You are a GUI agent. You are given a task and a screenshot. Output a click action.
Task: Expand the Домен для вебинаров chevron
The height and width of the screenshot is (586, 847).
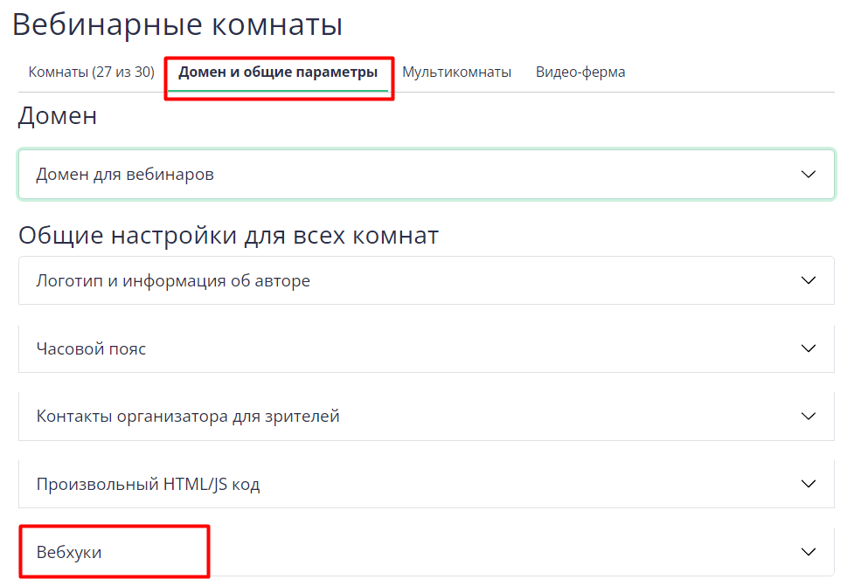[x=808, y=175]
